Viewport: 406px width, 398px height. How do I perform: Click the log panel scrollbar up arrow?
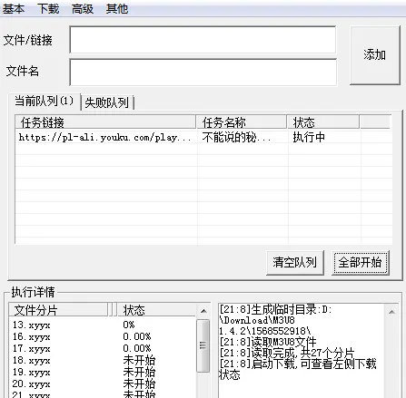[x=391, y=312]
